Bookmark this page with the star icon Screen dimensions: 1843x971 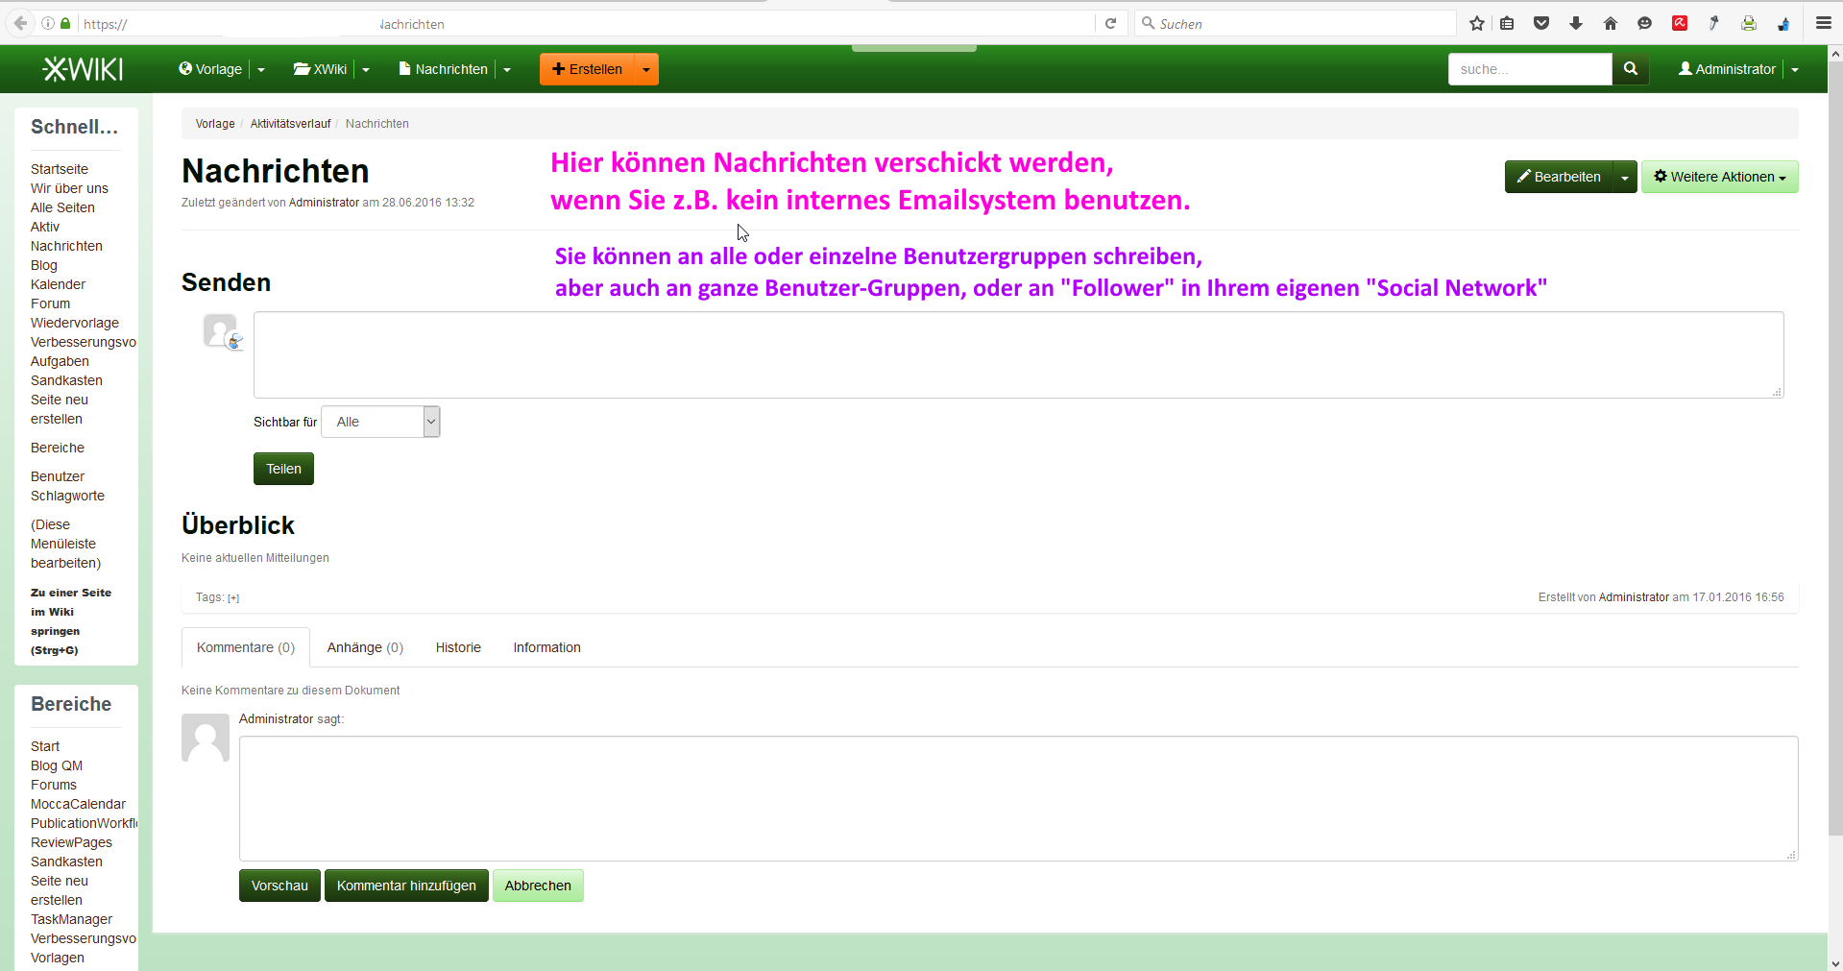[1477, 24]
